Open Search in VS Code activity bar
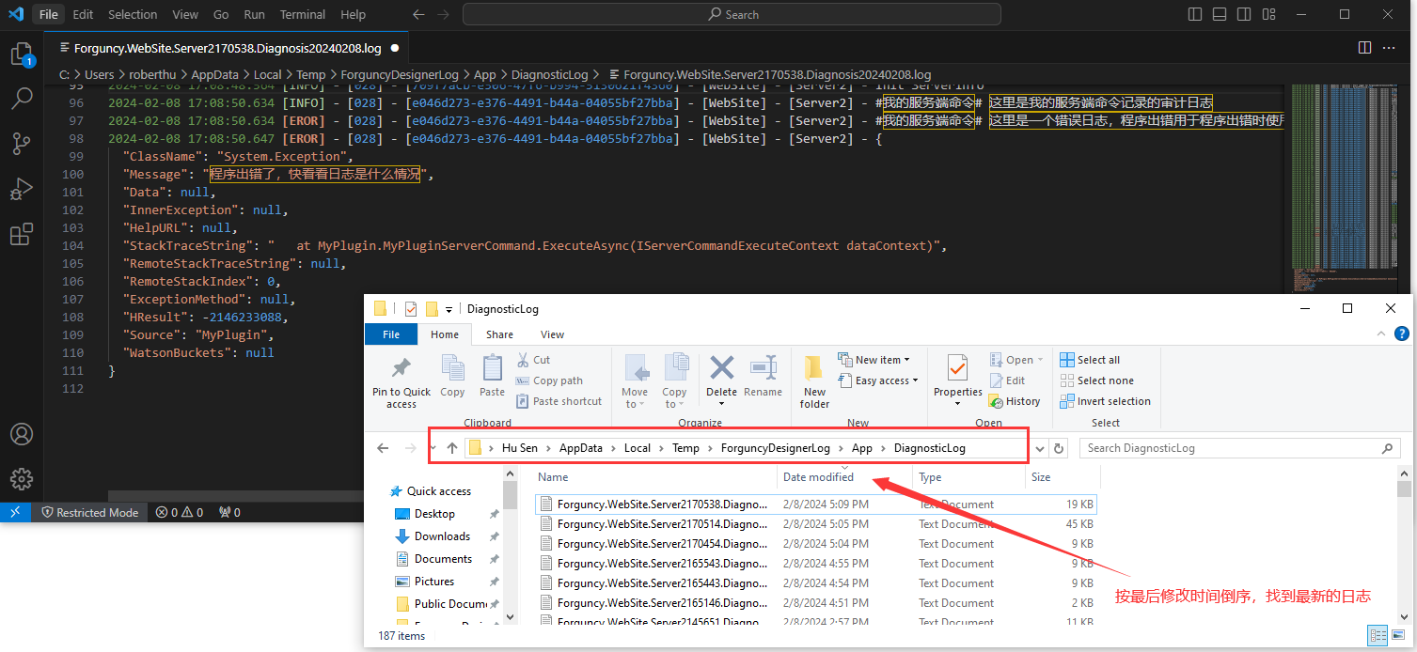The height and width of the screenshot is (652, 1417). [x=21, y=98]
